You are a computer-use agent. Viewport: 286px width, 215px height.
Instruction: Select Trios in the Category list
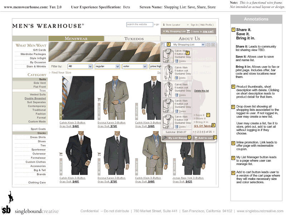click(x=30, y=91)
